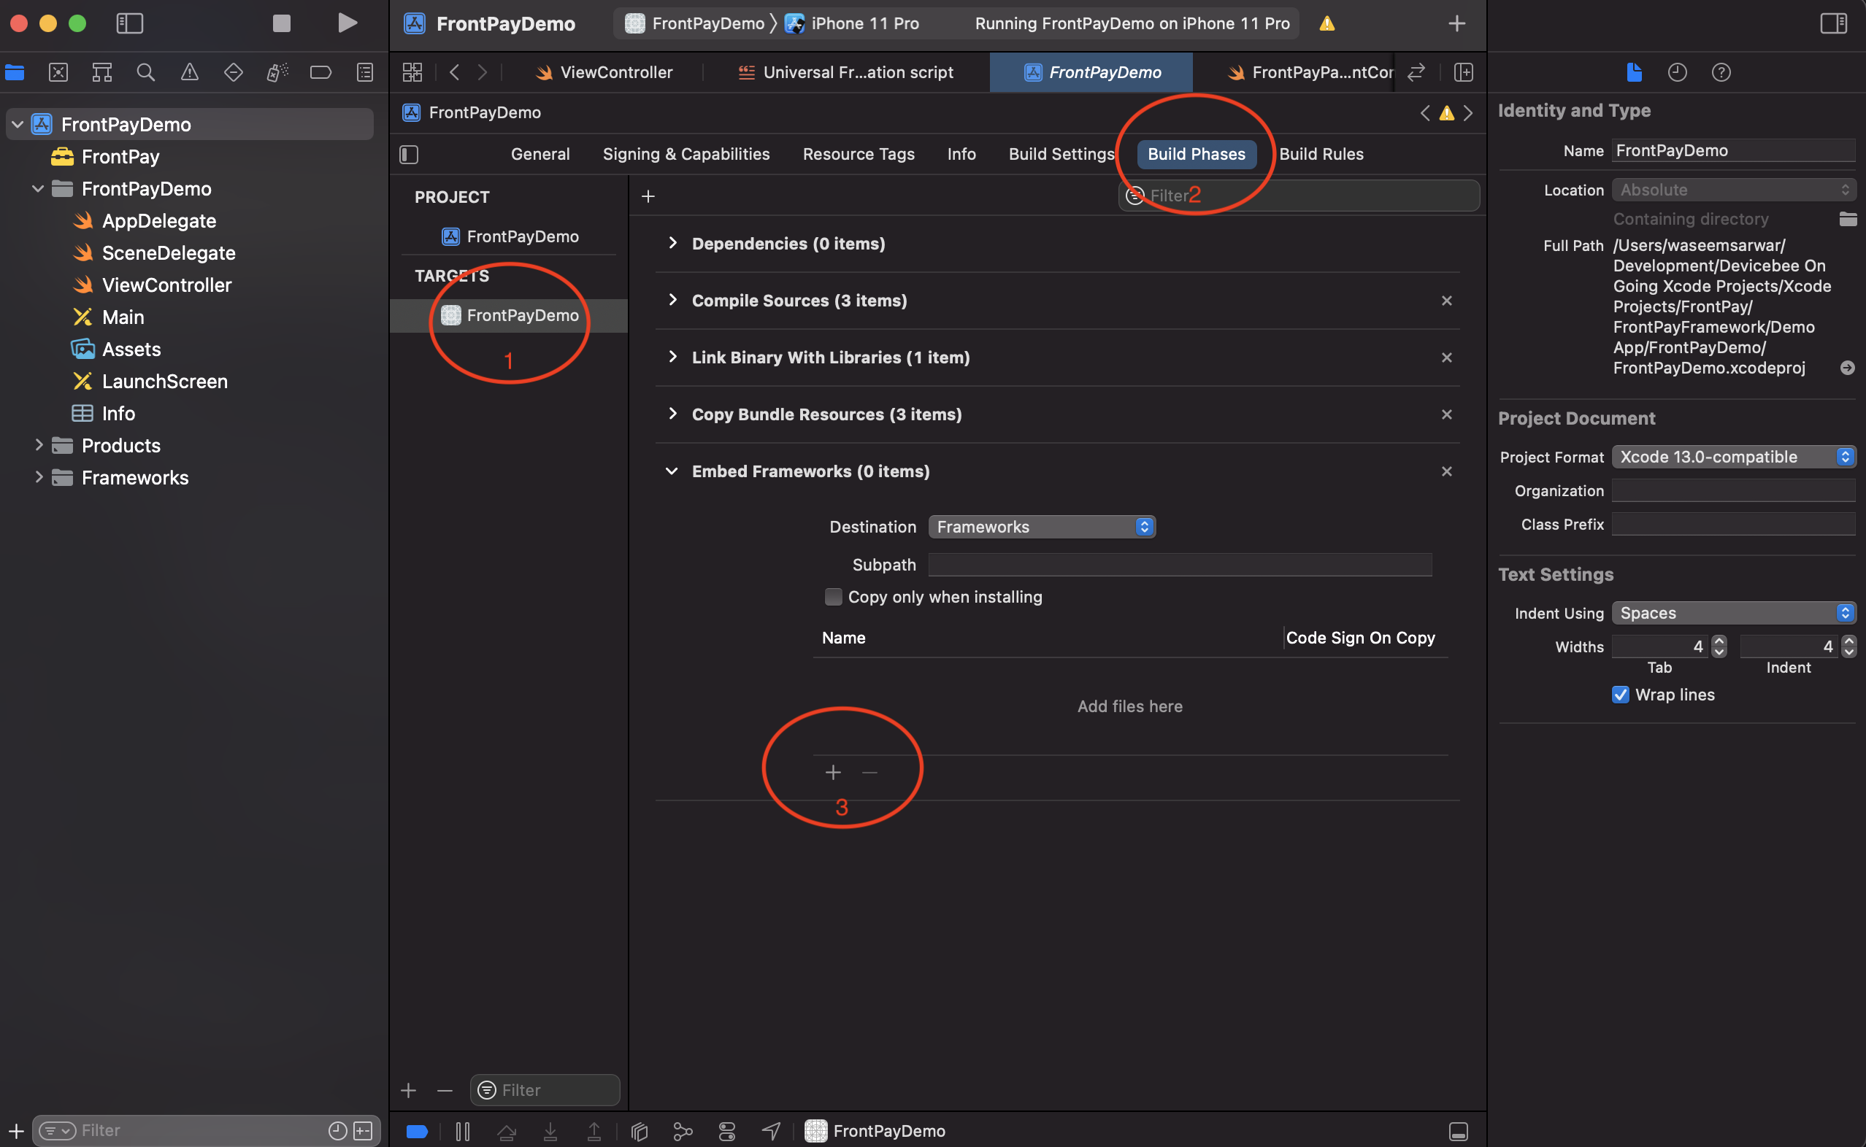Open the Issue navigator warning icon

pos(190,72)
